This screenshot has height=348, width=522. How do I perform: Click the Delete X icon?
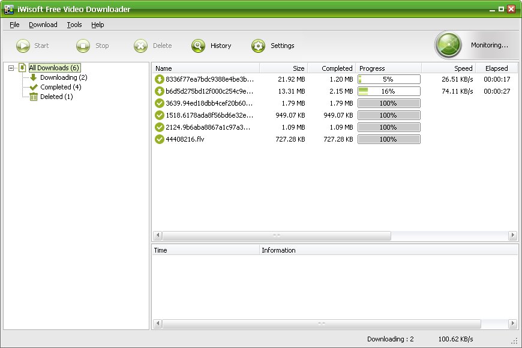[x=140, y=46]
